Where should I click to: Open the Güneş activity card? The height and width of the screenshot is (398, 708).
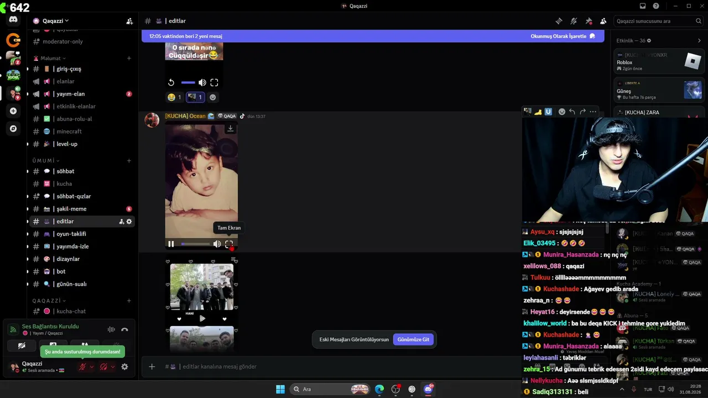(659, 90)
